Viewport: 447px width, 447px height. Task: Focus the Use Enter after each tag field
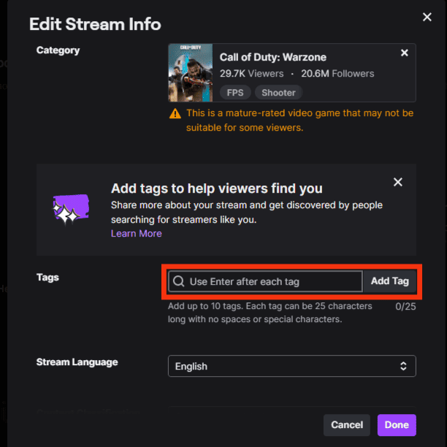click(x=265, y=281)
